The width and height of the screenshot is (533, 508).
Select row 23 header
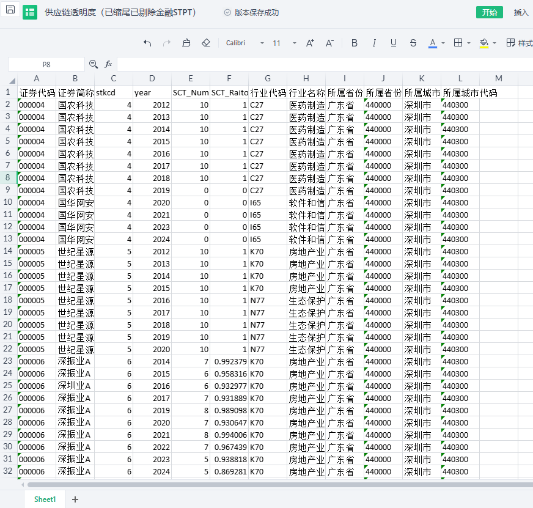(x=8, y=361)
